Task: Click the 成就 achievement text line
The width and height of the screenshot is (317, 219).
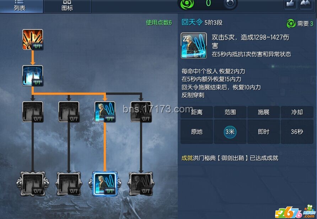Action: [230, 158]
